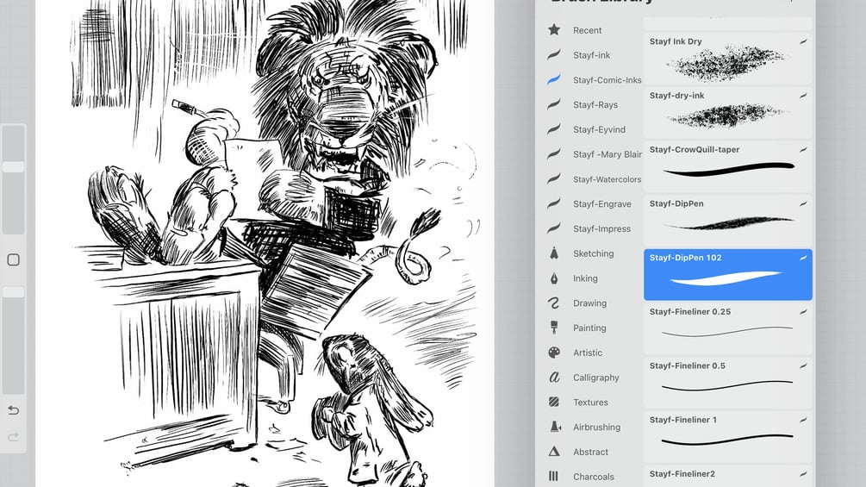Screen dimensions: 866x487
Task: Select the Stayf-Eyvind brush set icon
Action: pos(554,129)
